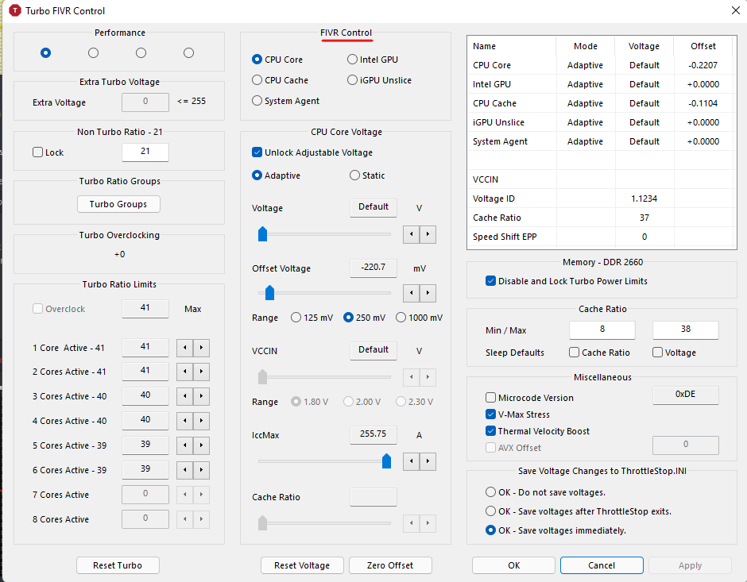This screenshot has height=582, width=747.
Task: Click the Zero Offset button
Action: (x=390, y=565)
